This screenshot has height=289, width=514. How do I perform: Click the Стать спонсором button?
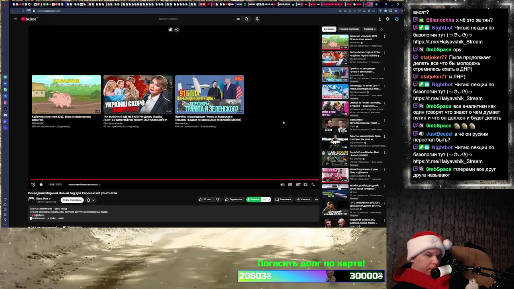[x=72, y=200]
